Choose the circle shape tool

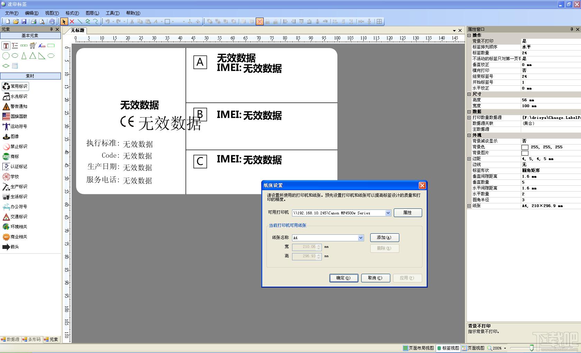click(6, 56)
